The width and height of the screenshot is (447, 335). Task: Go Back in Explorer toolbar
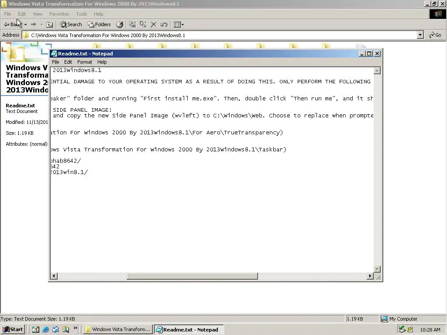(x=12, y=24)
